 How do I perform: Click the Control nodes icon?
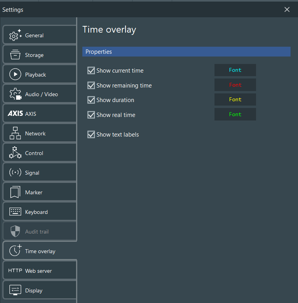pyautogui.click(x=15, y=153)
